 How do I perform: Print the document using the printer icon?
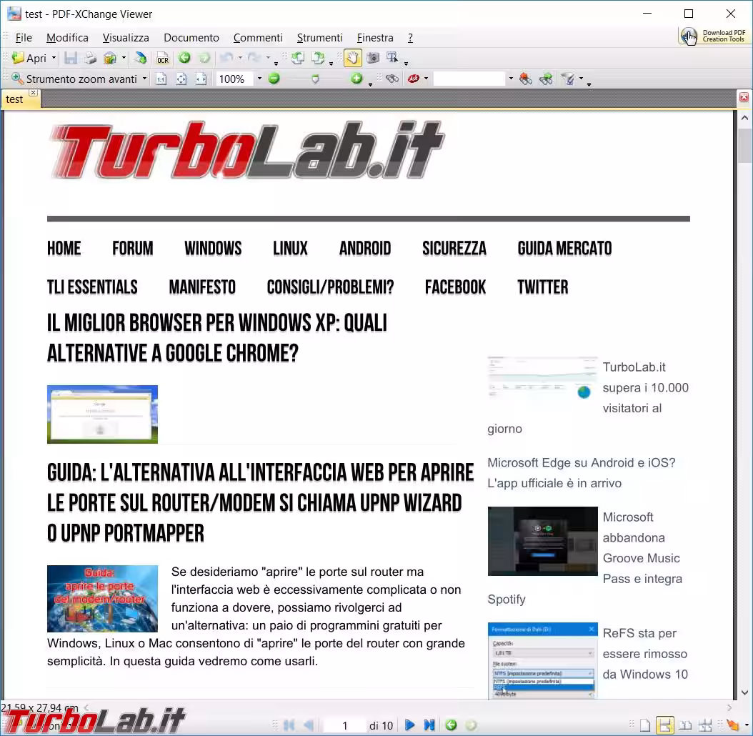point(90,58)
